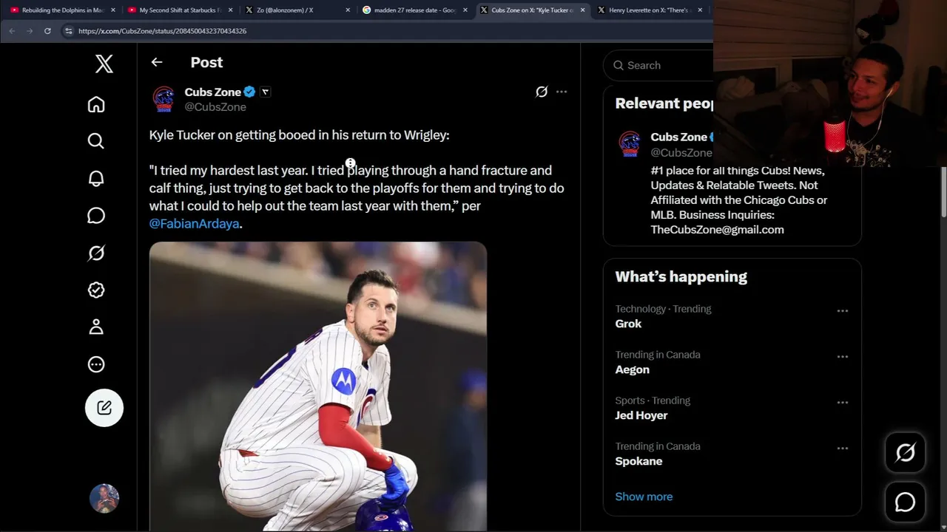
Task: Click Cubs Zone's avatar on the post
Action: click(164, 99)
